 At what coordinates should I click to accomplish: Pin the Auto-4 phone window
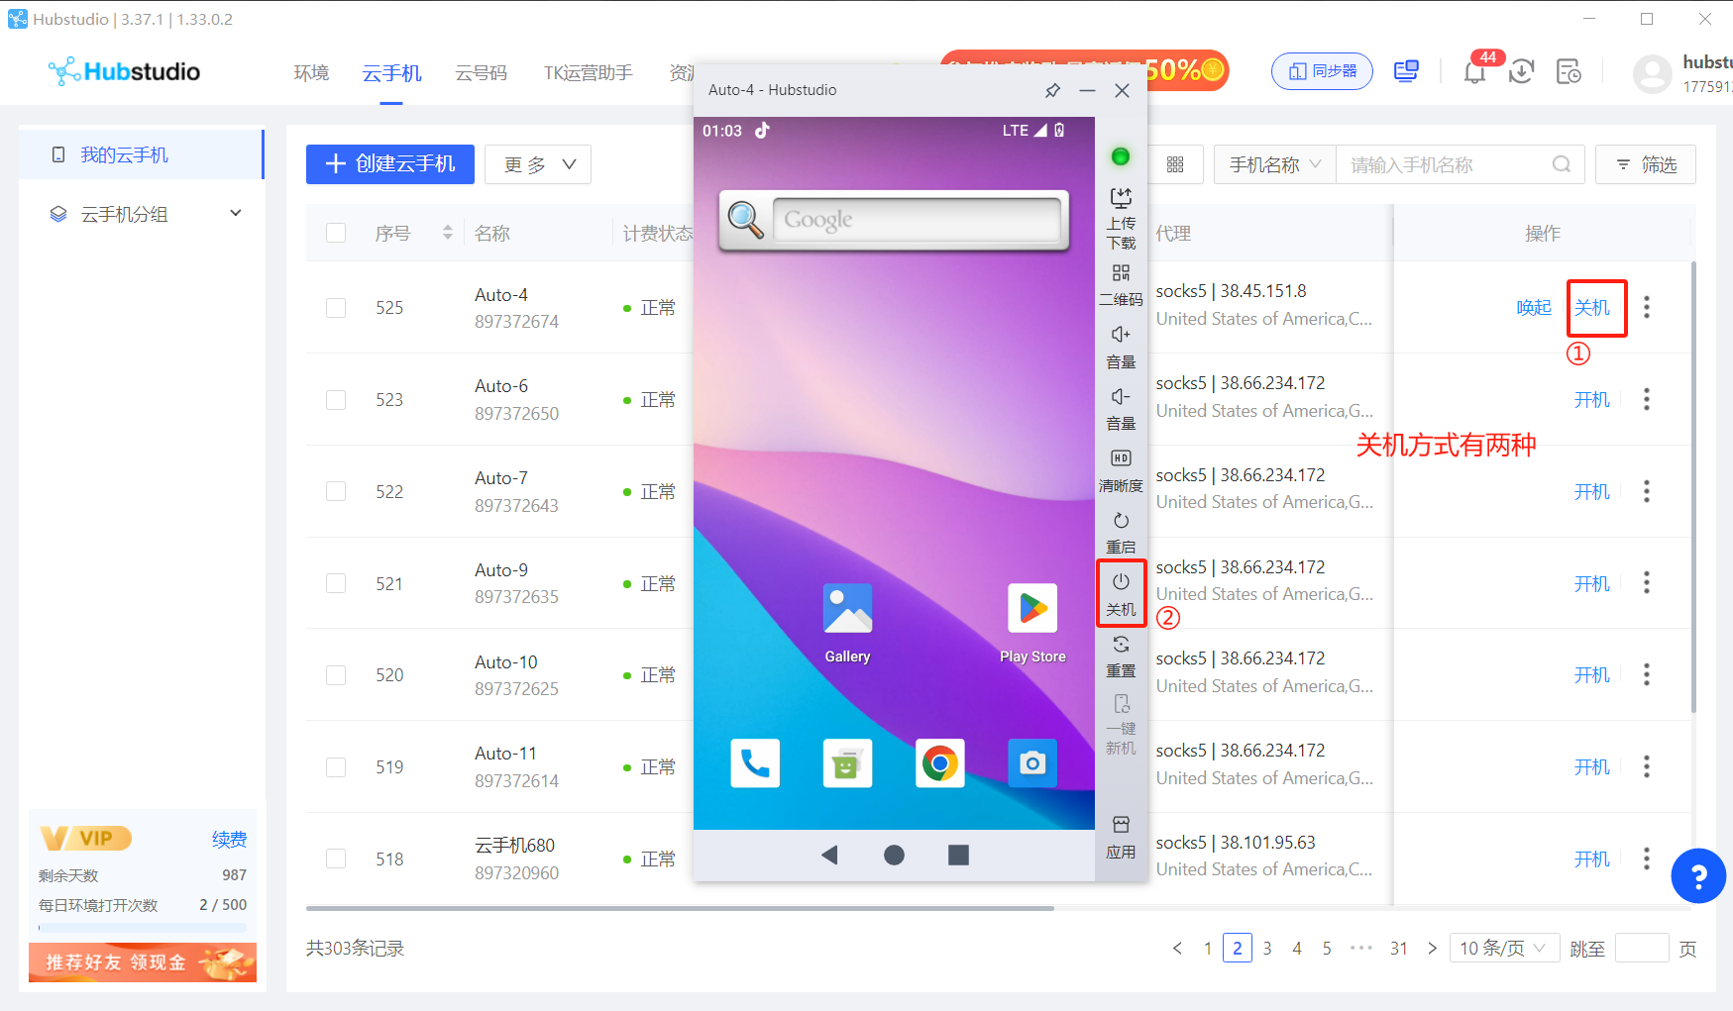tap(1052, 90)
